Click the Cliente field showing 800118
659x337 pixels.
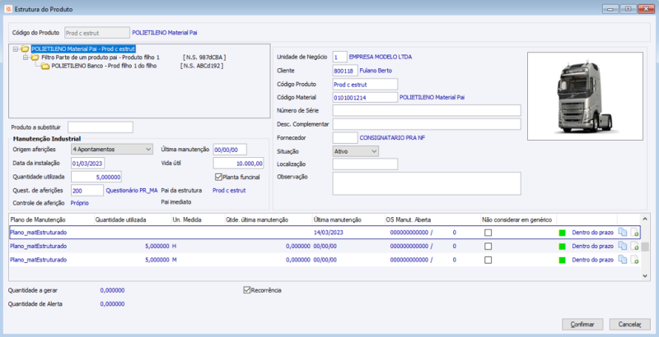[345, 71]
